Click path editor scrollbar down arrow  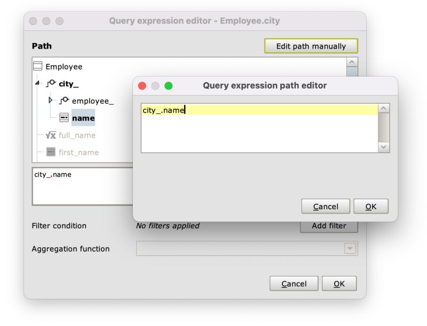384,147
